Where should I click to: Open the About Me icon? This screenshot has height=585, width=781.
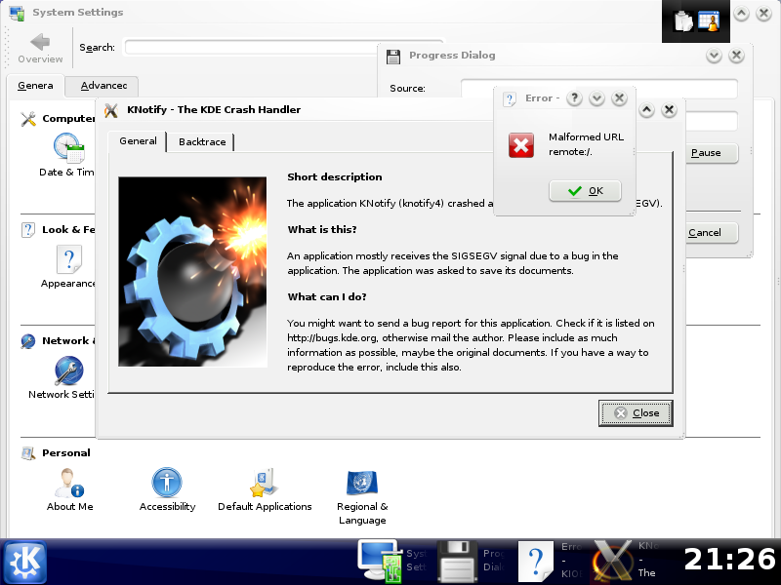69,483
